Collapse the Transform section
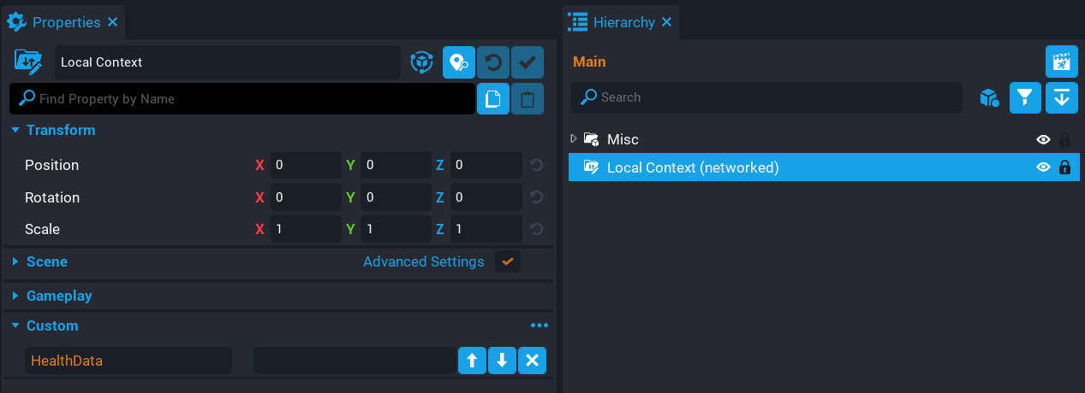The image size is (1085, 393). tap(15, 131)
